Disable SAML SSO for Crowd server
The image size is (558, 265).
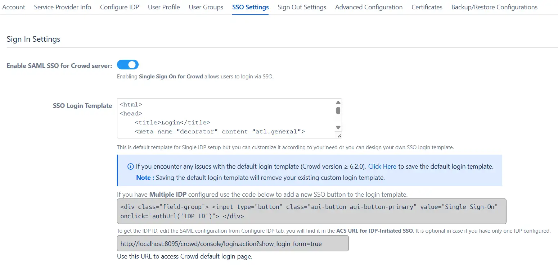[x=128, y=65]
